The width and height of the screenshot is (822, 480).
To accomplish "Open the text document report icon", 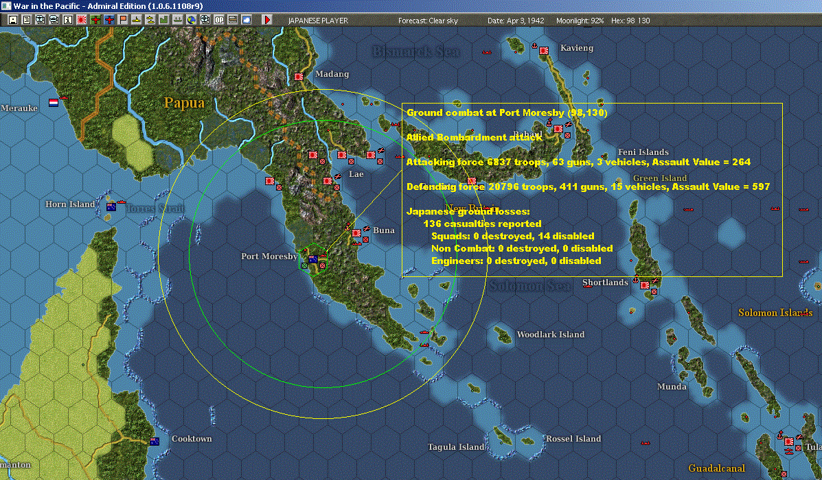I will click(x=27, y=20).
